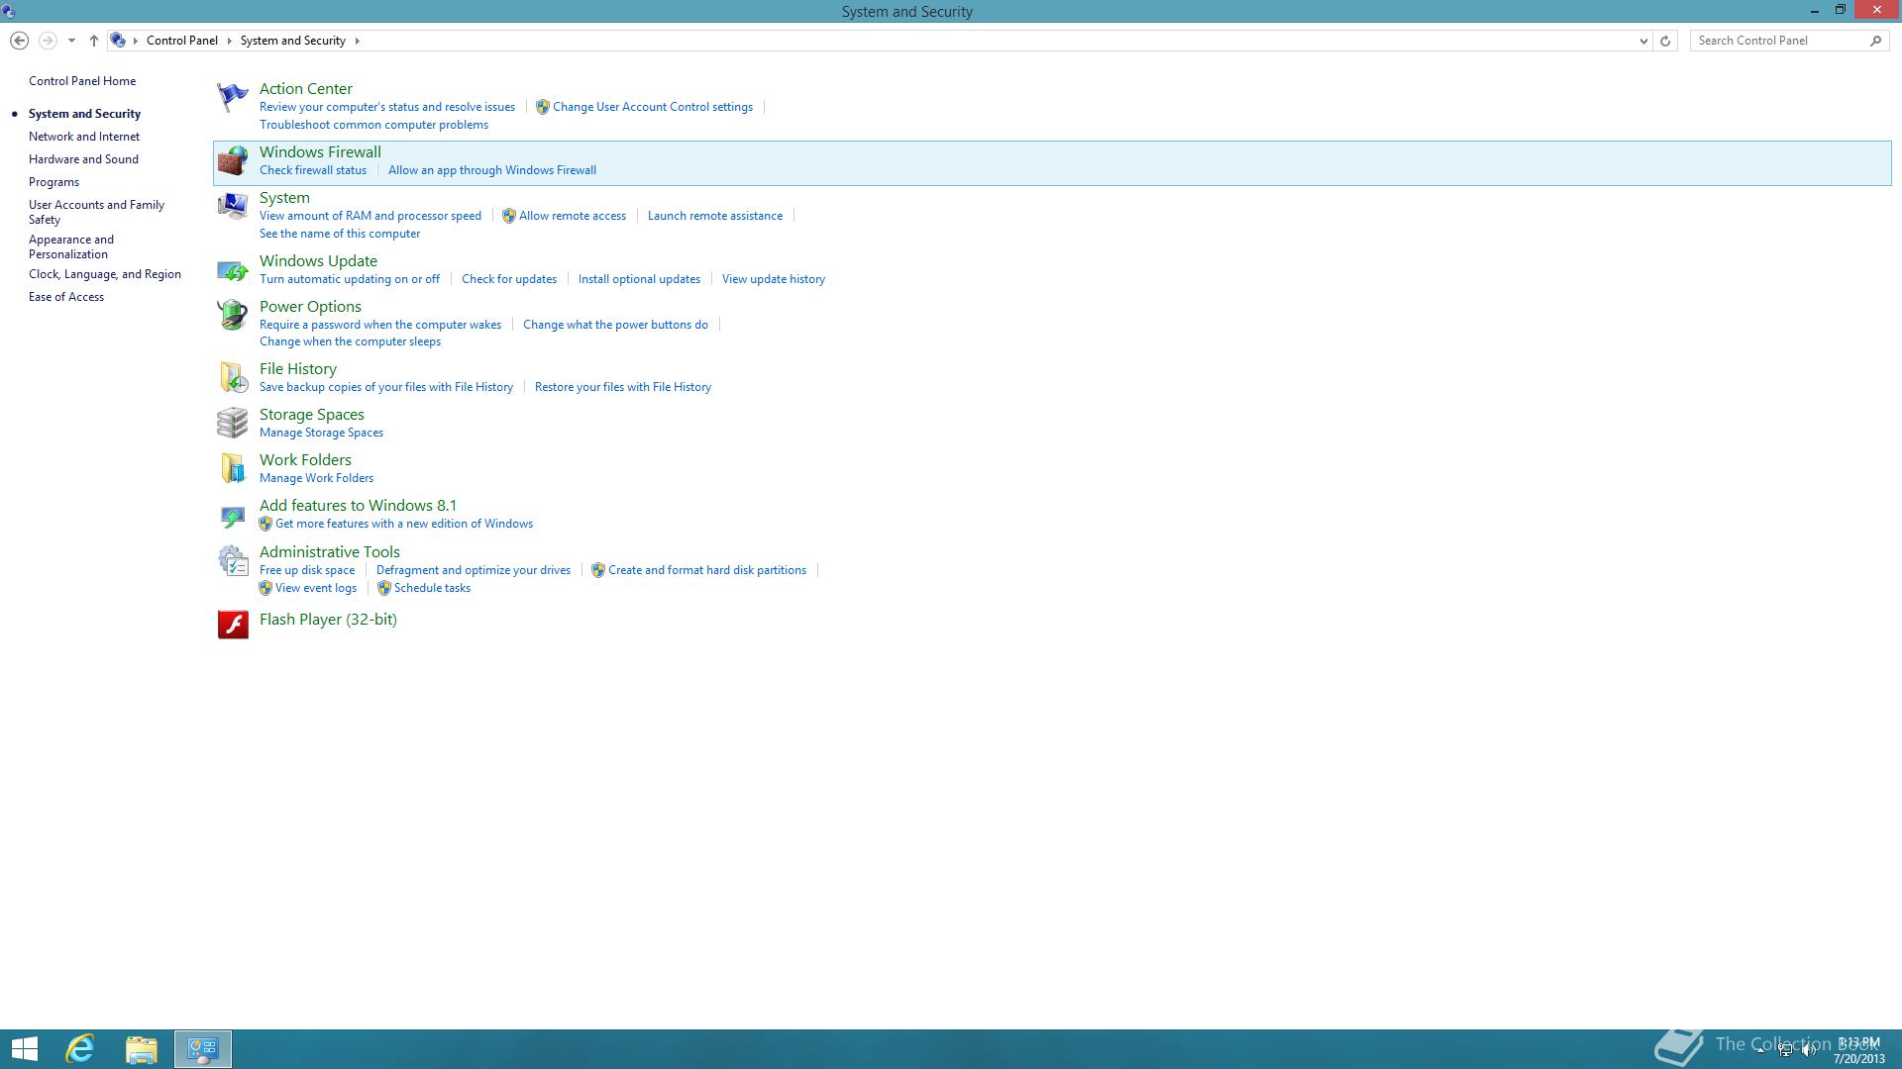Click the Control Panel breadcrumb
The height and width of the screenshot is (1069, 1902).
(x=182, y=41)
